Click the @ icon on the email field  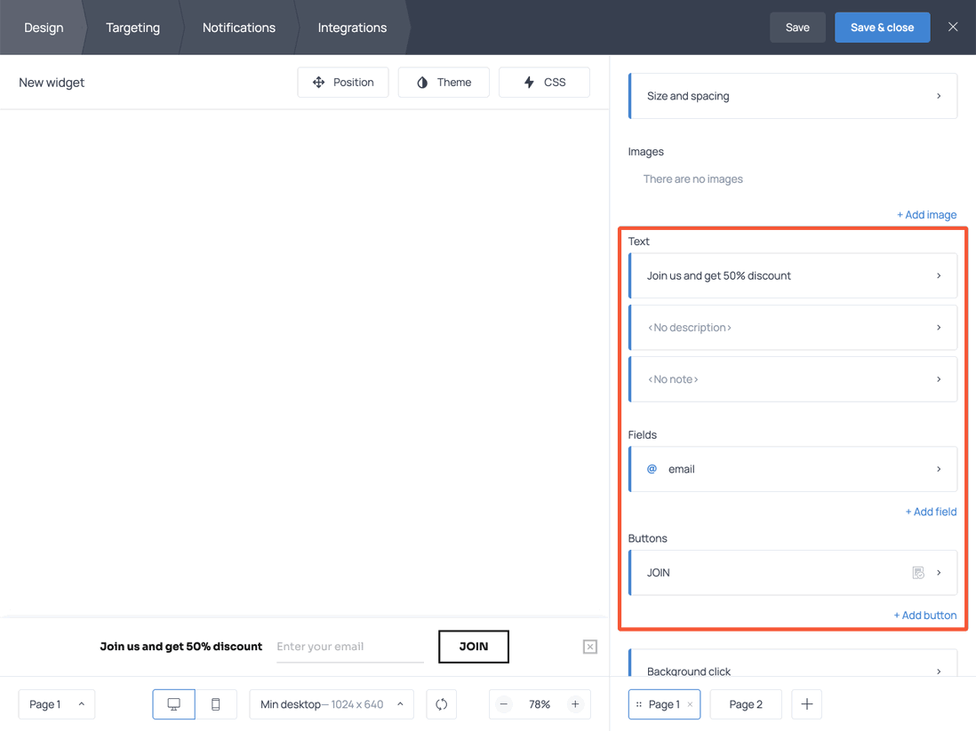pos(652,469)
